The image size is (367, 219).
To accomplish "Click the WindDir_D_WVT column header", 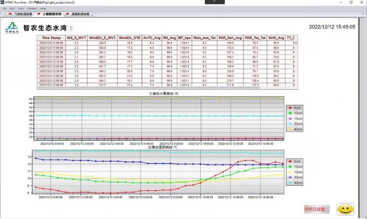I will click(102, 38).
